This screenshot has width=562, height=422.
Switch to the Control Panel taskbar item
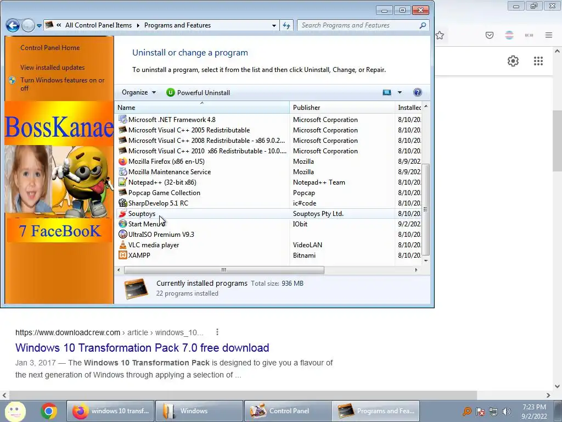pyautogui.click(x=288, y=411)
